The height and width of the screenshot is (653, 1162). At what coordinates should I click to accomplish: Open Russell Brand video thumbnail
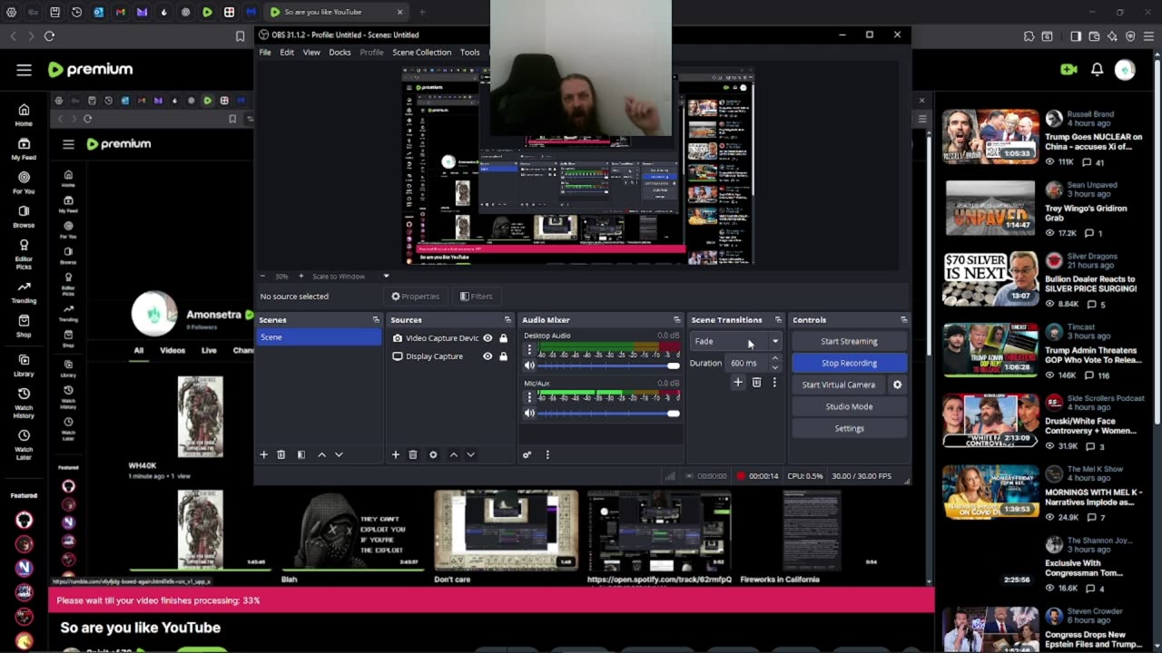990,136
